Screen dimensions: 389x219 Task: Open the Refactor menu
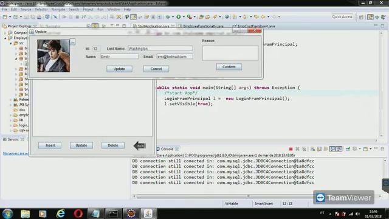41,10
